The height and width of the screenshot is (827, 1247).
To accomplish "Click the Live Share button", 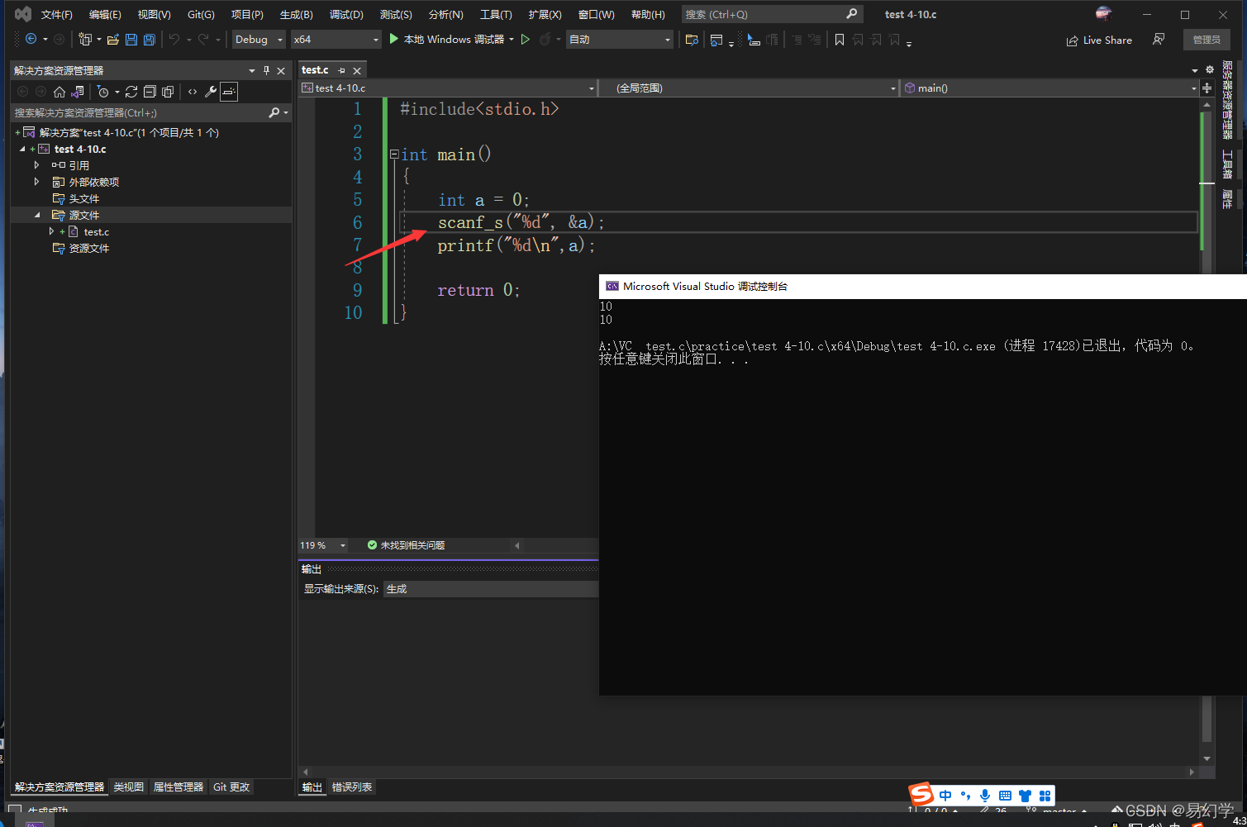I will click(1099, 40).
